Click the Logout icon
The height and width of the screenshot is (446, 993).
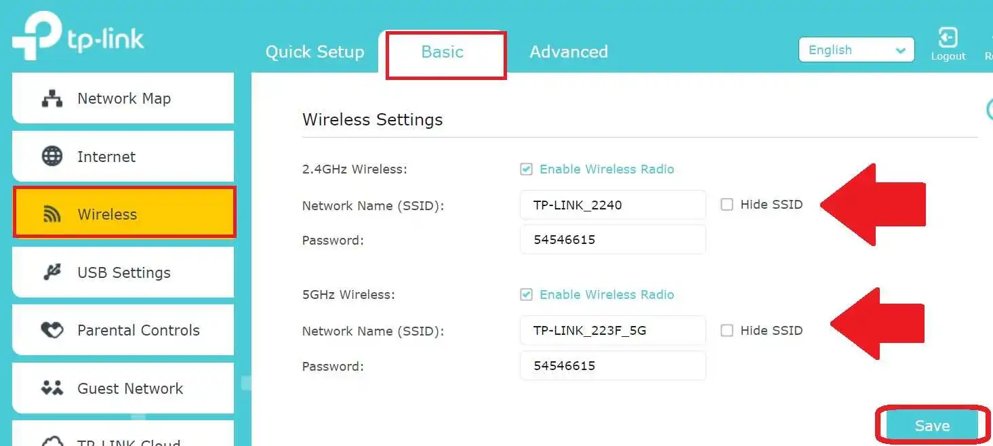(x=948, y=38)
